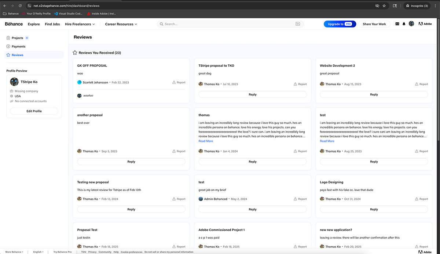Open Payments in the sidebar
The width and height of the screenshot is (440, 254).
tap(18, 46)
